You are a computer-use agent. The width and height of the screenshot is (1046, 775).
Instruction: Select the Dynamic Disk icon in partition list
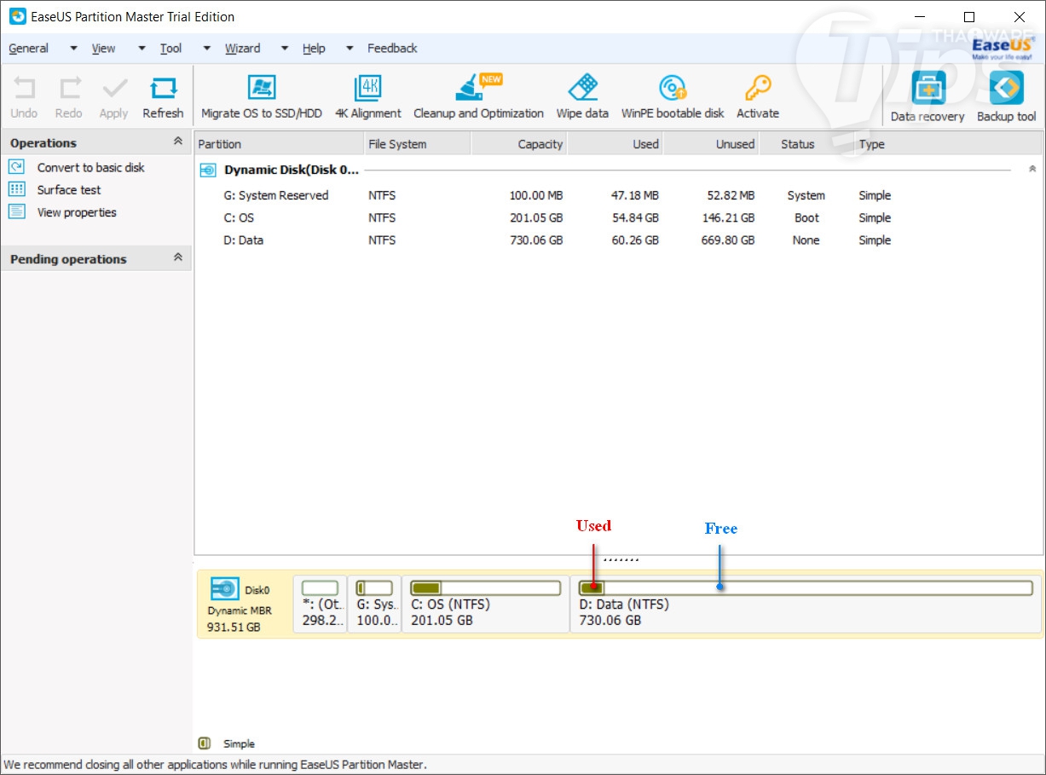(208, 171)
